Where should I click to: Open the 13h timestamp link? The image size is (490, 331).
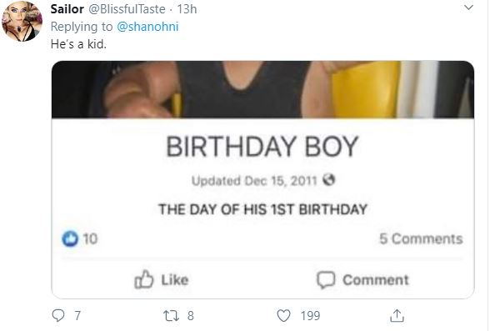pyautogui.click(x=187, y=9)
